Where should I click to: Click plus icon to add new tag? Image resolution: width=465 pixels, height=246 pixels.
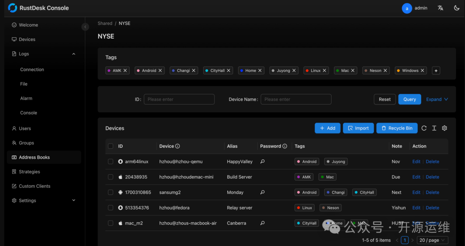point(436,71)
